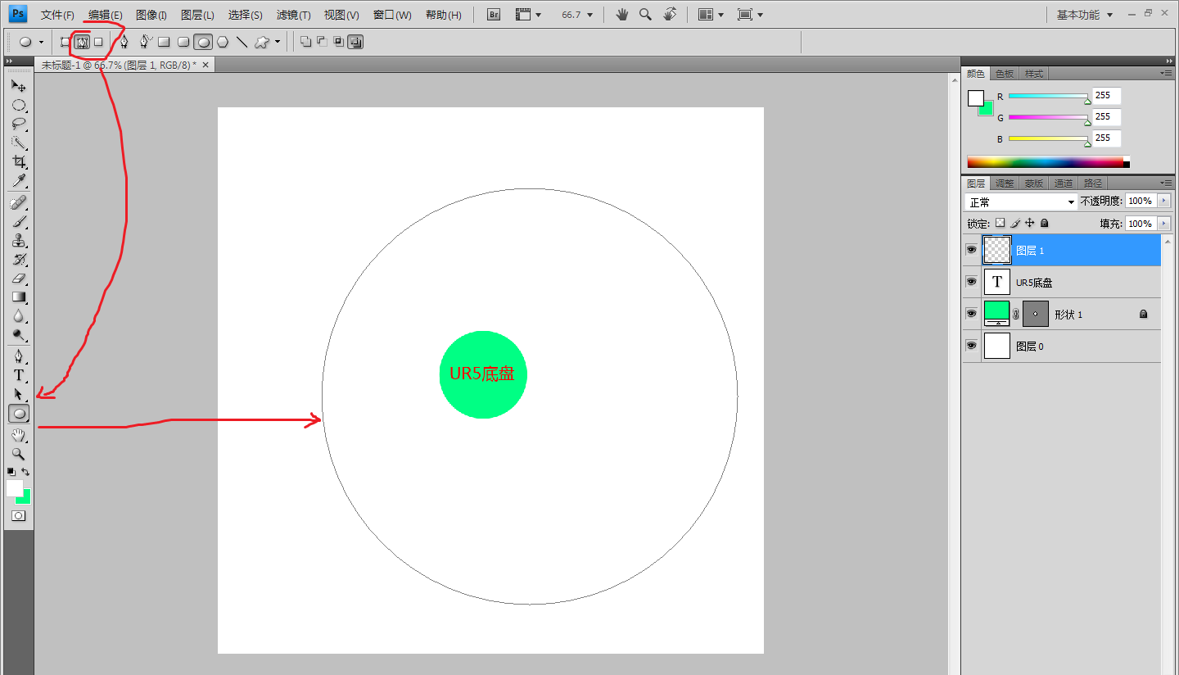
Task: Open 滤镜(T) menu
Action: click(293, 15)
